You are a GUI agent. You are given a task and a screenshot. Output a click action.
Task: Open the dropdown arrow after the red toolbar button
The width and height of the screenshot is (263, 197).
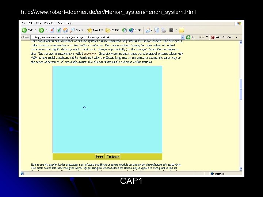[x=237, y=37]
